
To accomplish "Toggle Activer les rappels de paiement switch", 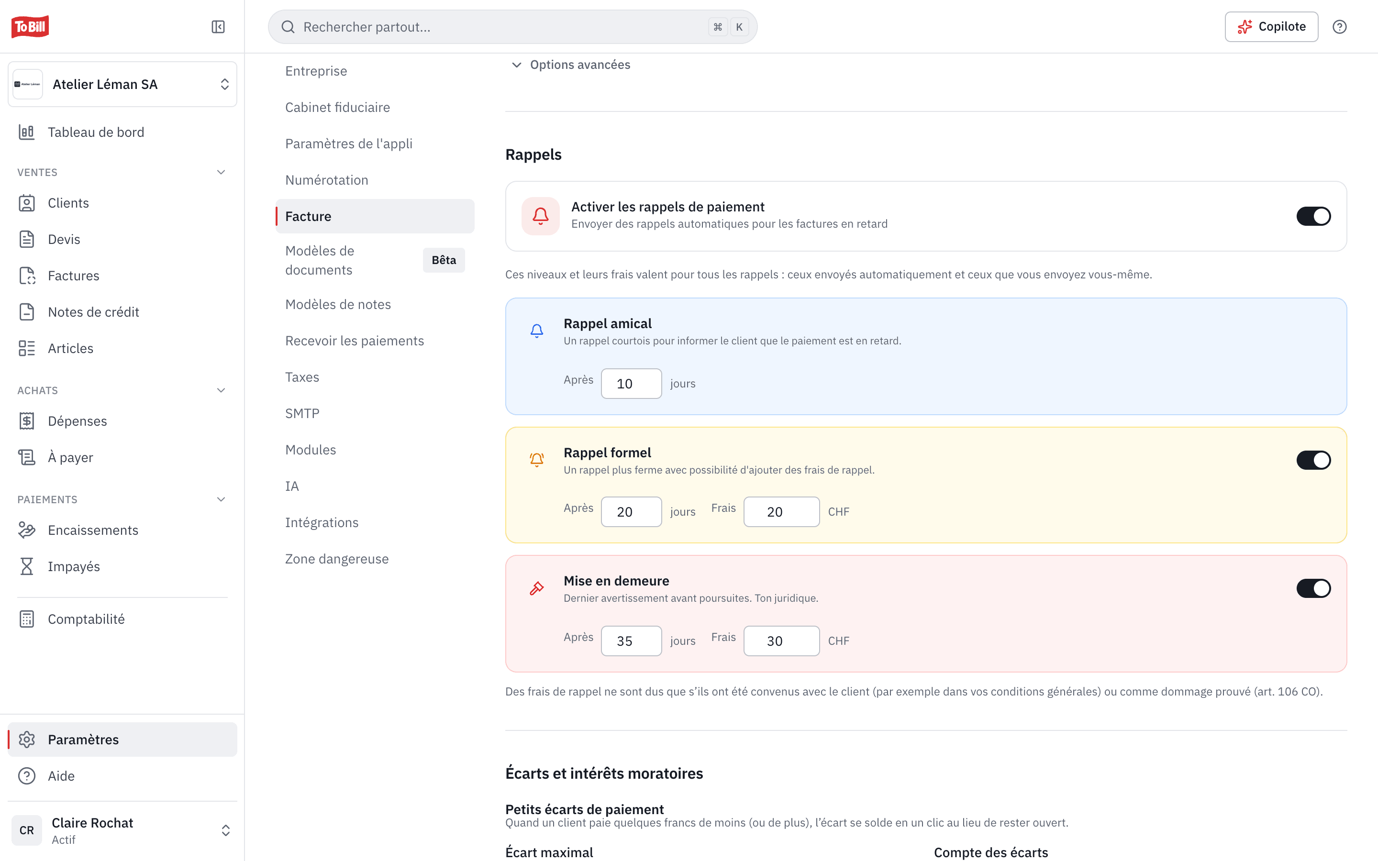I will pos(1313,216).
